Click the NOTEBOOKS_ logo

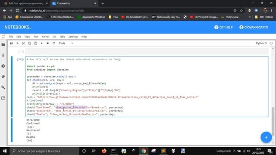tap(18, 27)
